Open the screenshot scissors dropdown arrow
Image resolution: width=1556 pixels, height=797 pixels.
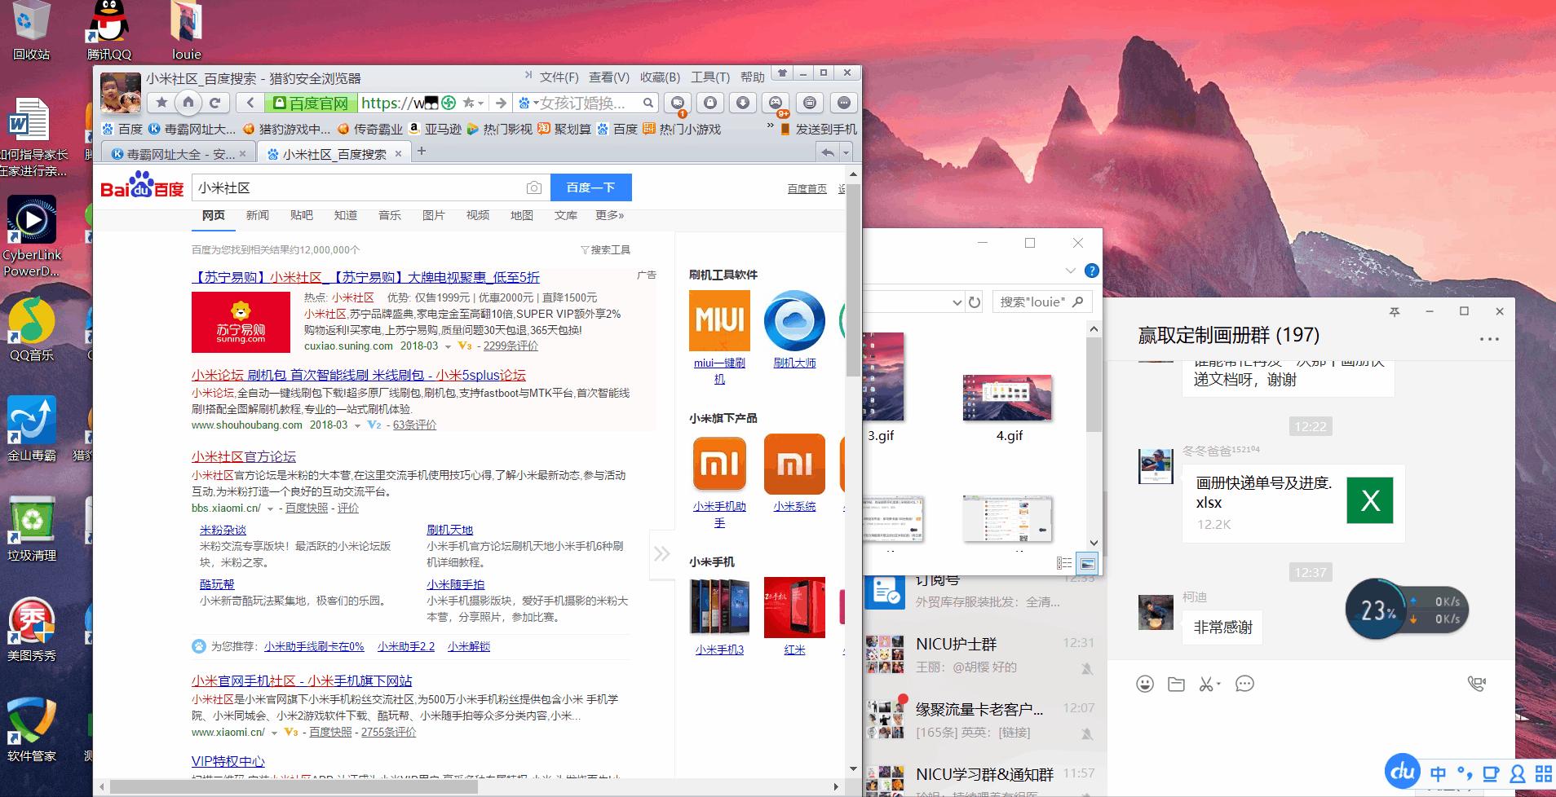pyautogui.click(x=1218, y=685)
